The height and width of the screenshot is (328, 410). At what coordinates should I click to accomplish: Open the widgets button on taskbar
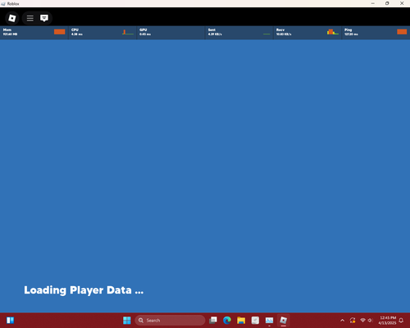[11, 320]
